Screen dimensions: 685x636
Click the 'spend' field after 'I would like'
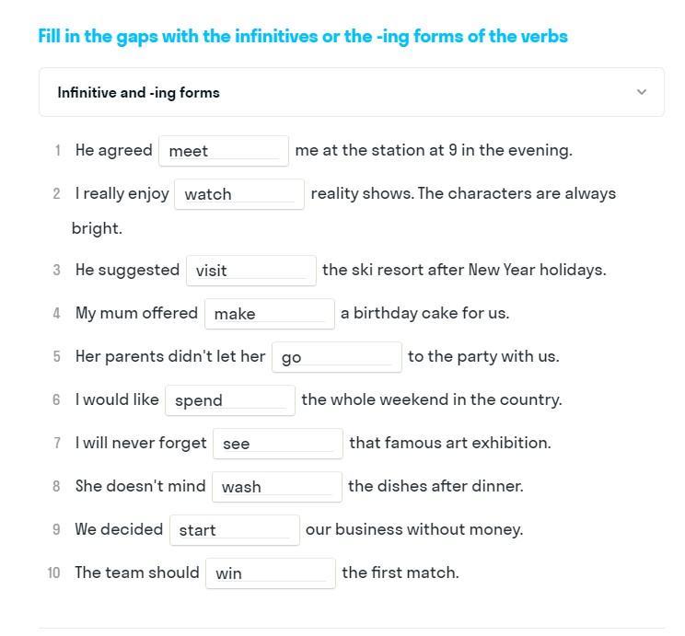(230, 400)
